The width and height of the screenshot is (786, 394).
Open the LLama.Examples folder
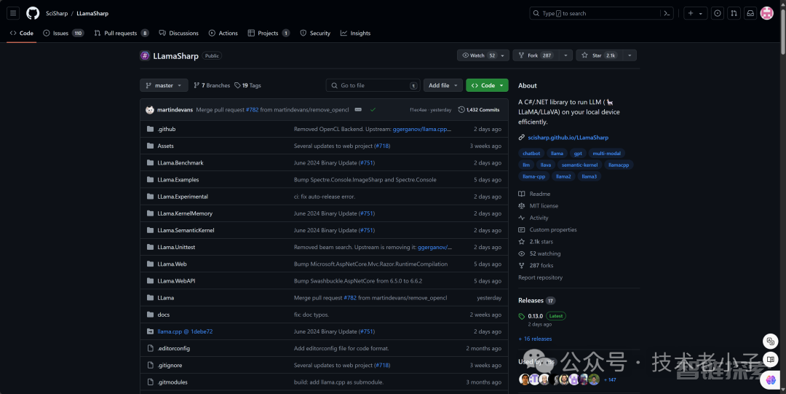click(178, 180)
